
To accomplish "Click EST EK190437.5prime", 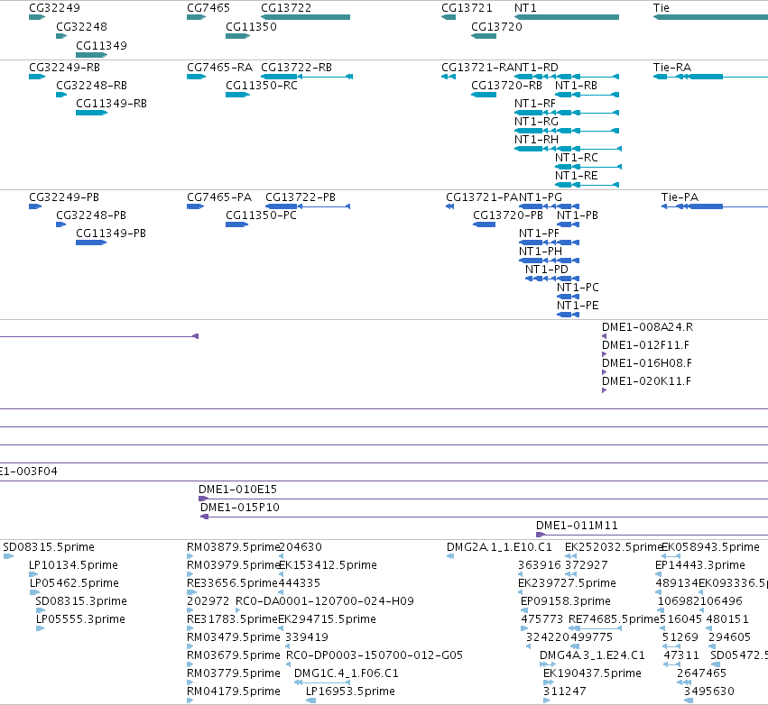I will pos(592,673).
